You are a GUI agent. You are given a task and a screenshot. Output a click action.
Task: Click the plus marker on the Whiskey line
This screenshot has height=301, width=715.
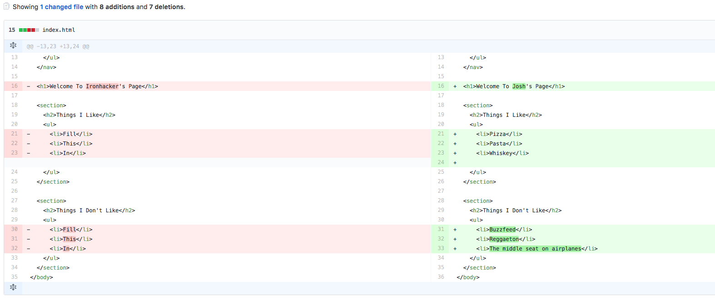(x=455, y=153)
